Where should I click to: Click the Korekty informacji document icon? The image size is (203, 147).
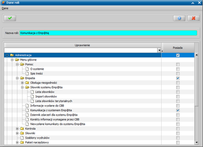[x=27, y=119]
